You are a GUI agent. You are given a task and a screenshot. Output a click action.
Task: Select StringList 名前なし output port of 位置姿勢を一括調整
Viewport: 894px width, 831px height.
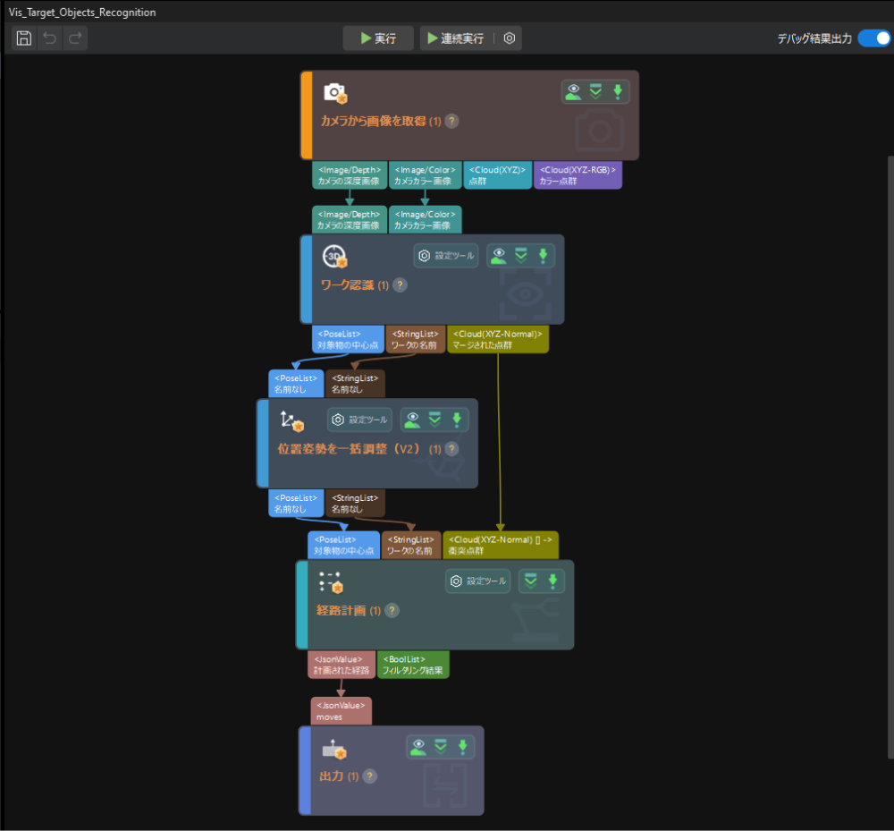coord(355,504)
